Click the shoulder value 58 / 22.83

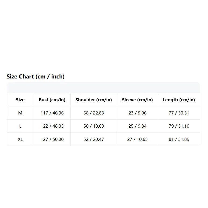pos(94,113)
